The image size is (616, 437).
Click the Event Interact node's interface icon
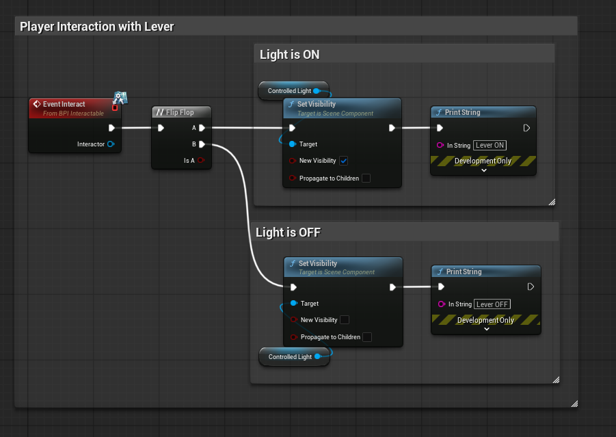pos(120,97)
